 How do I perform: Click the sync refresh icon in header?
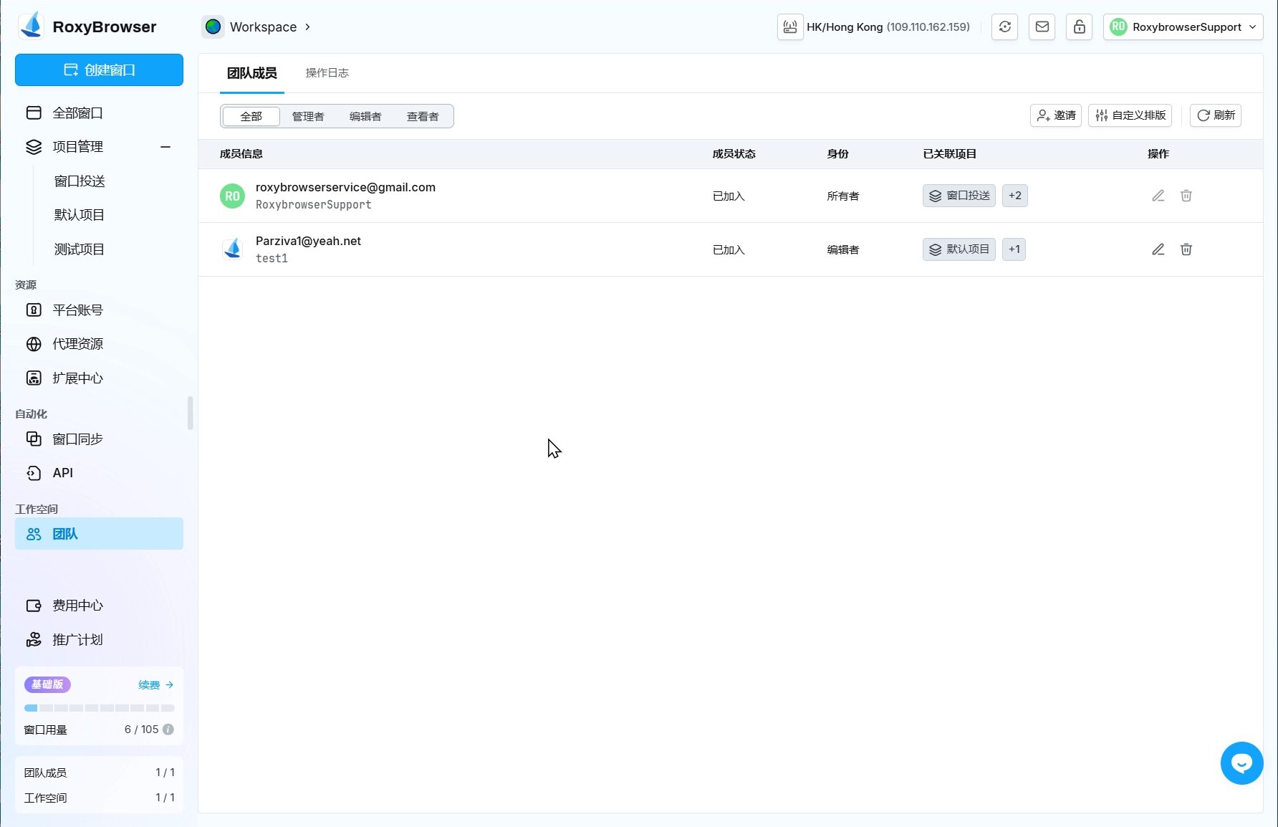(x=1005, y=27)
